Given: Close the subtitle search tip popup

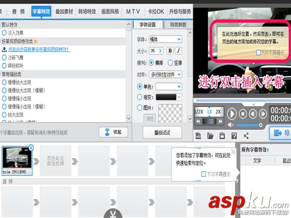Looking at the screenshot, I should click(x=233, y=152).
